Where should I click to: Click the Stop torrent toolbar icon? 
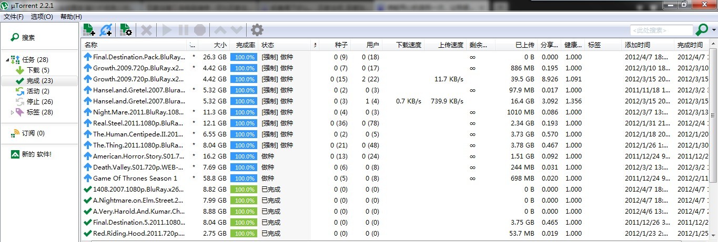tap(200, 30)
